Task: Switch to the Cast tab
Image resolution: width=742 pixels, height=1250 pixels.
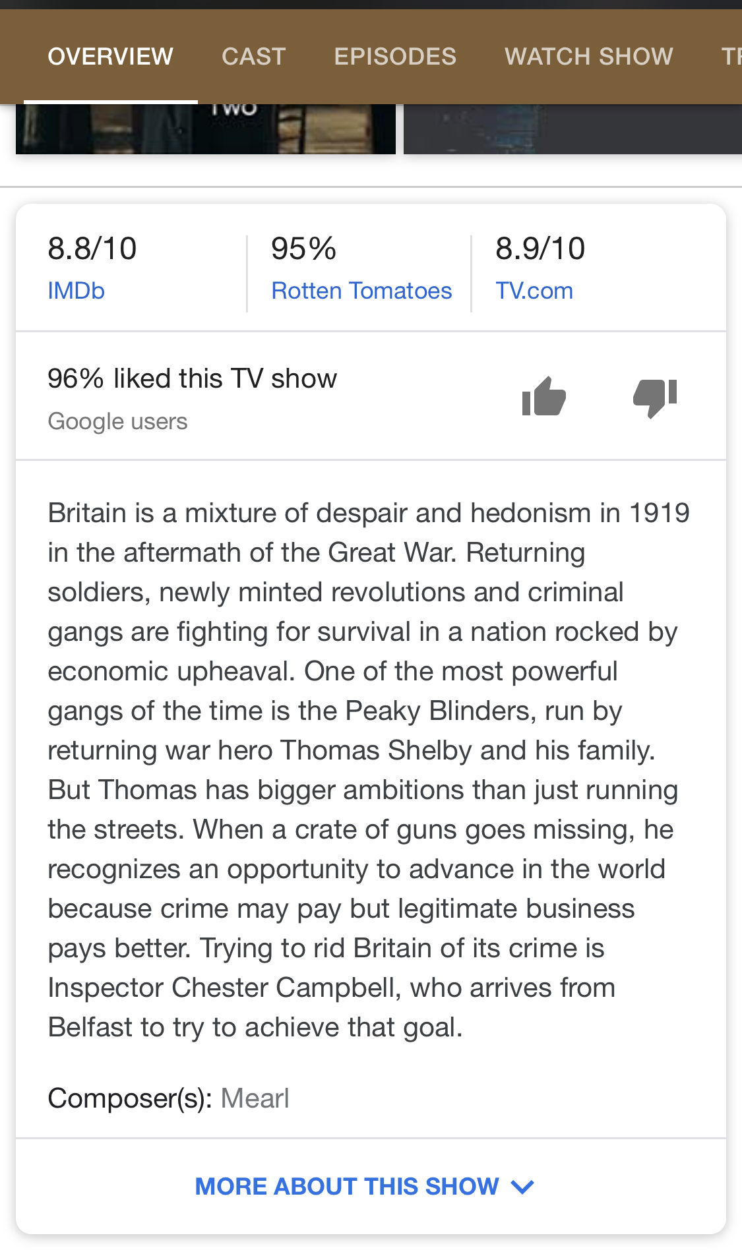Action: tap(253, 56)
